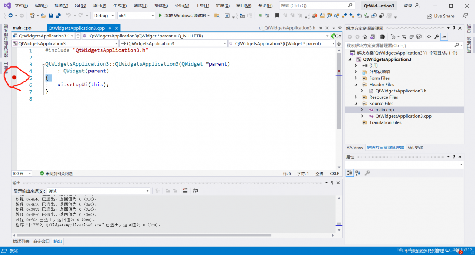Collapse the Header Files folder
Image resolution: width=475 pixels, height=255 pixels.
[356, 85]
